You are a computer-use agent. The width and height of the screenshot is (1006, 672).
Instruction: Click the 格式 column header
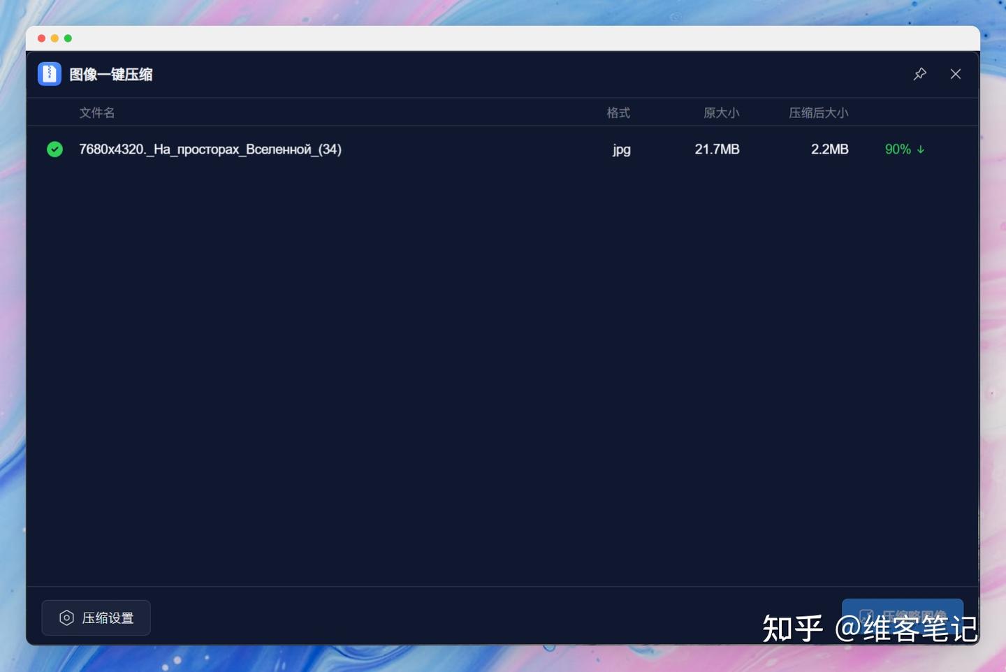coord(619,112)
